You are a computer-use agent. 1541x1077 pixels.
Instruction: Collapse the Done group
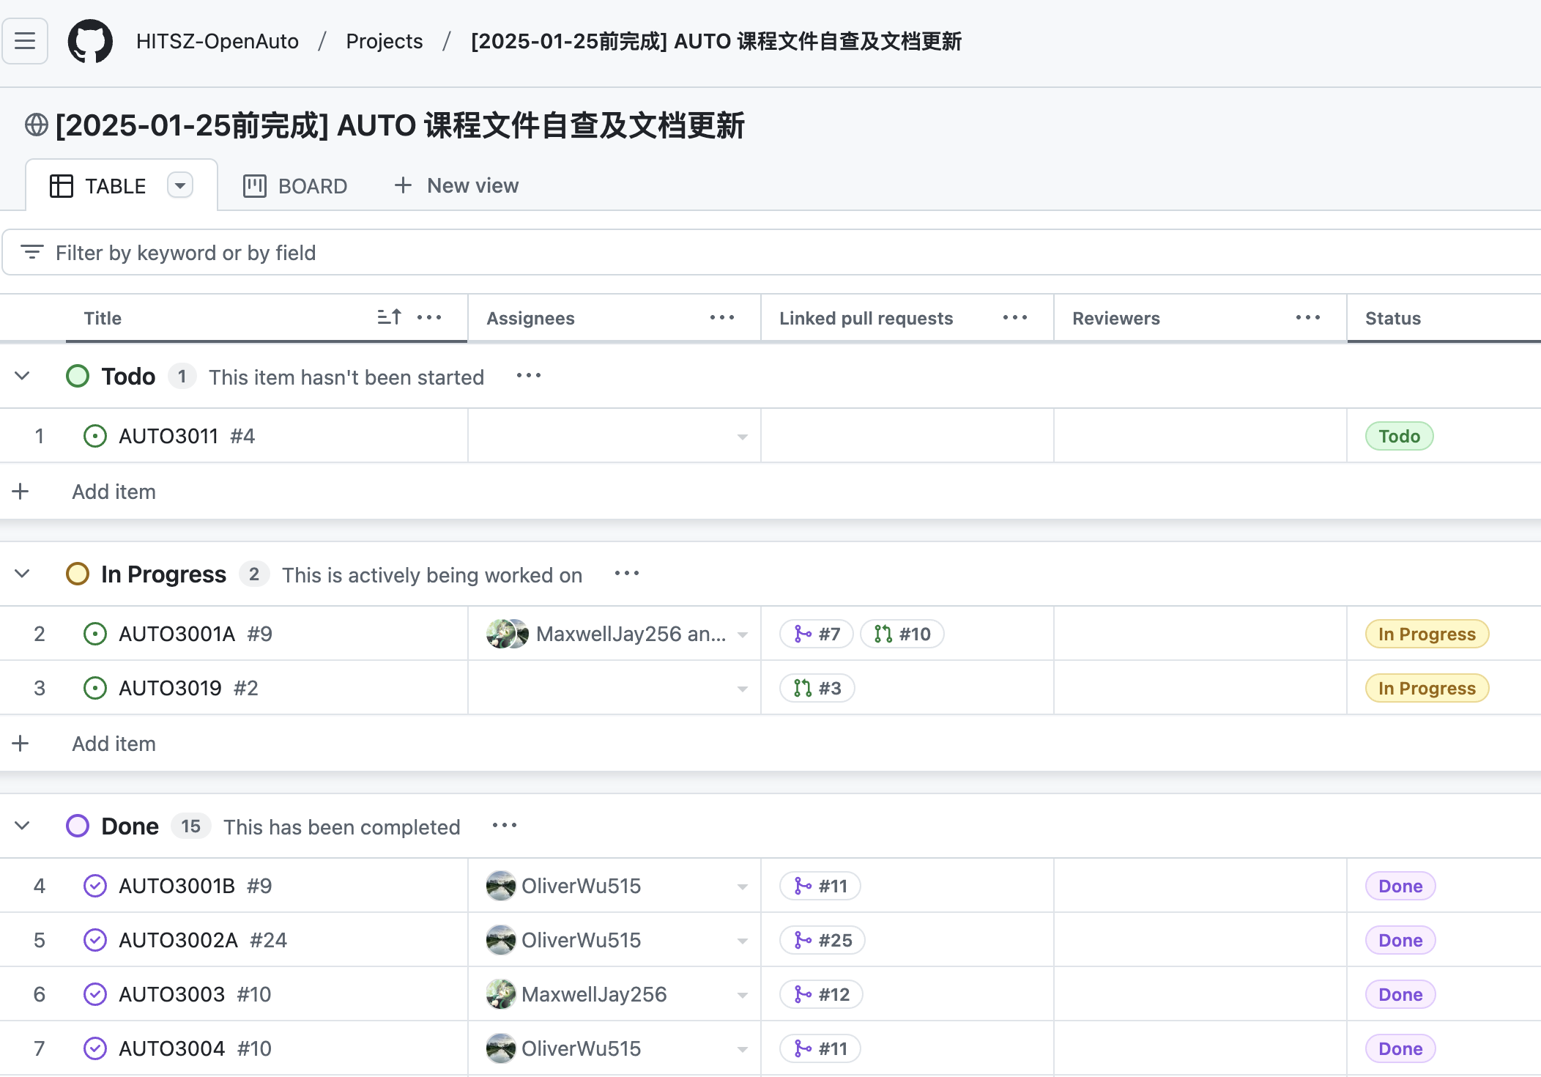click(22, 826)
